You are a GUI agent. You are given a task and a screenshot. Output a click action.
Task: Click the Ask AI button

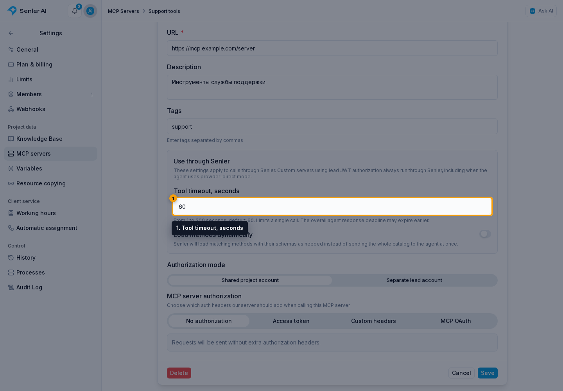[x=541, y=11]
